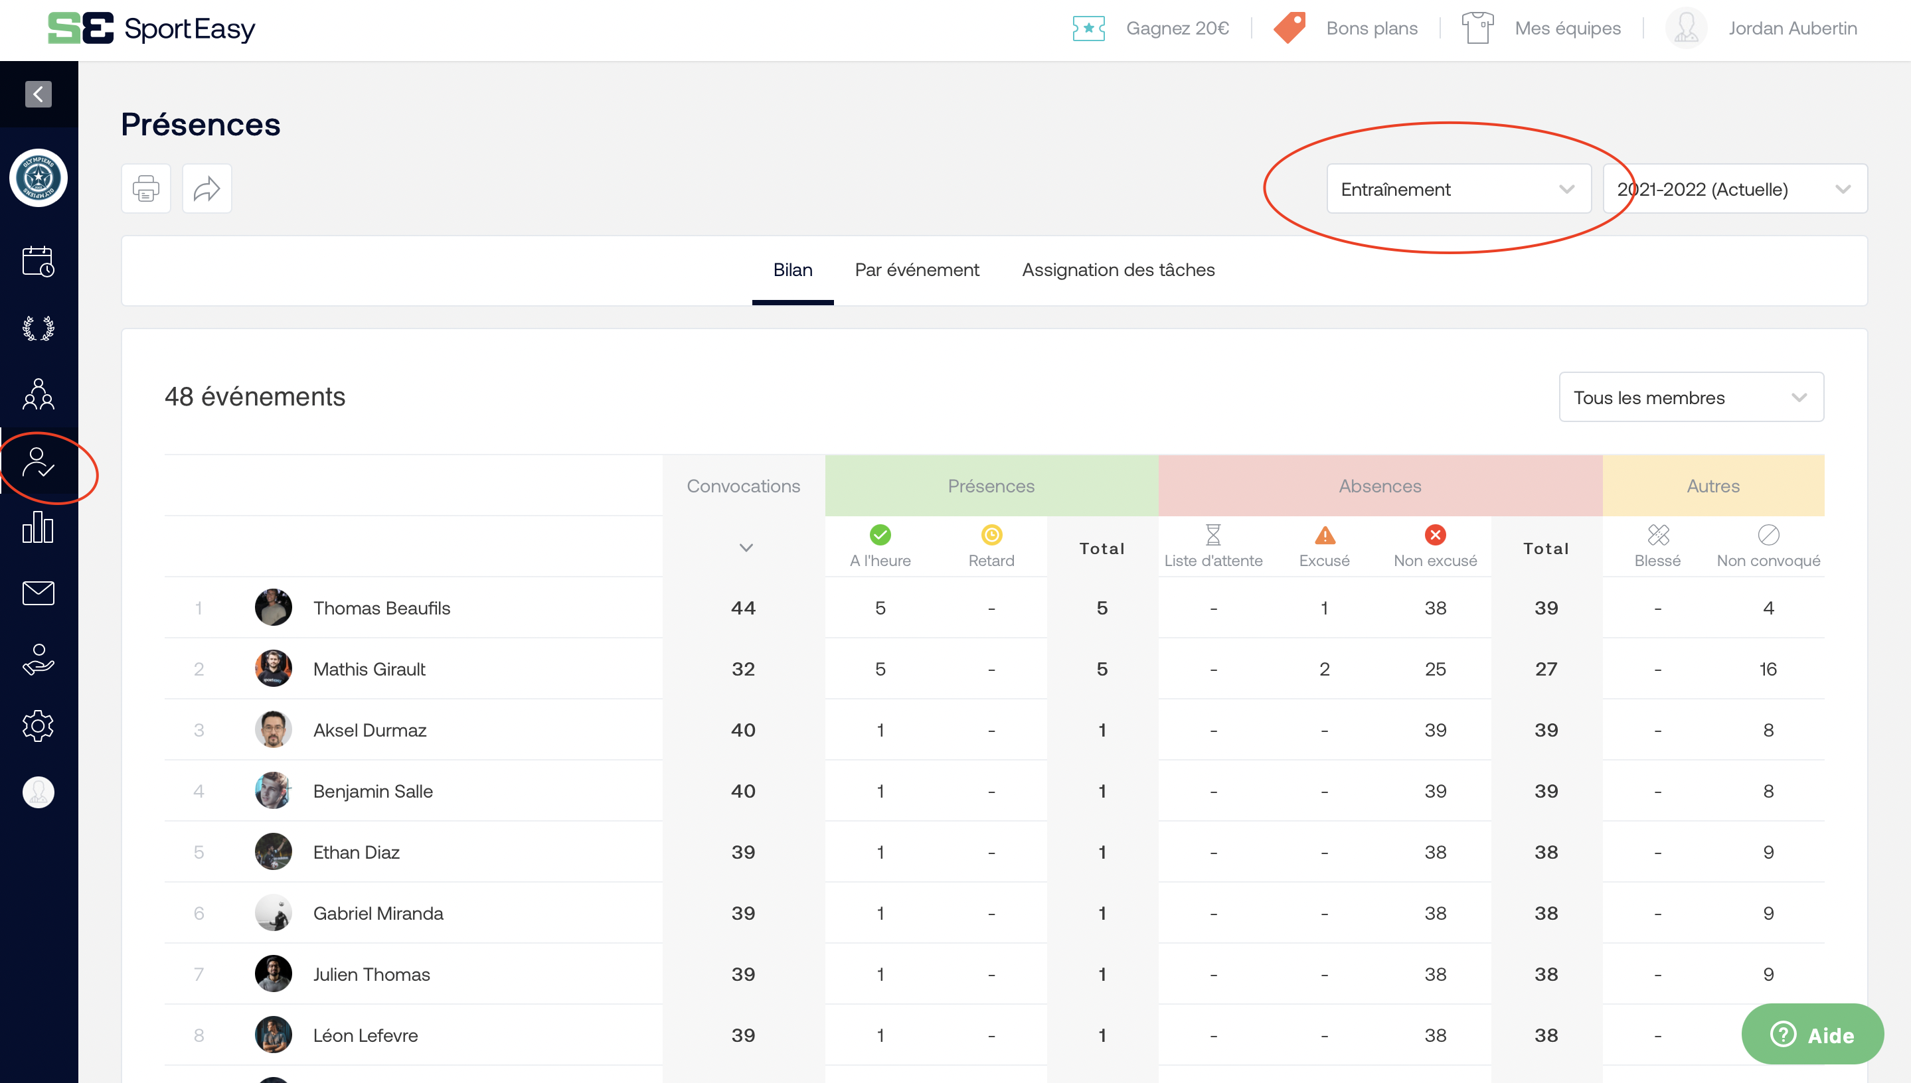Open the Olympiens team logo
1911x1083 pixels.
(x=39, y=179)
